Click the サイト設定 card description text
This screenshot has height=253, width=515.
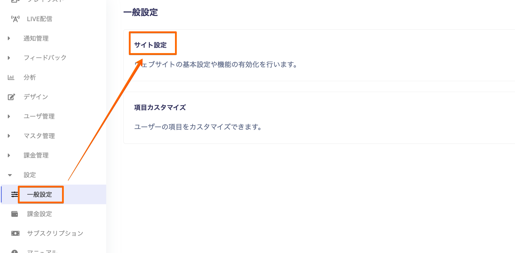coord(216,65)
